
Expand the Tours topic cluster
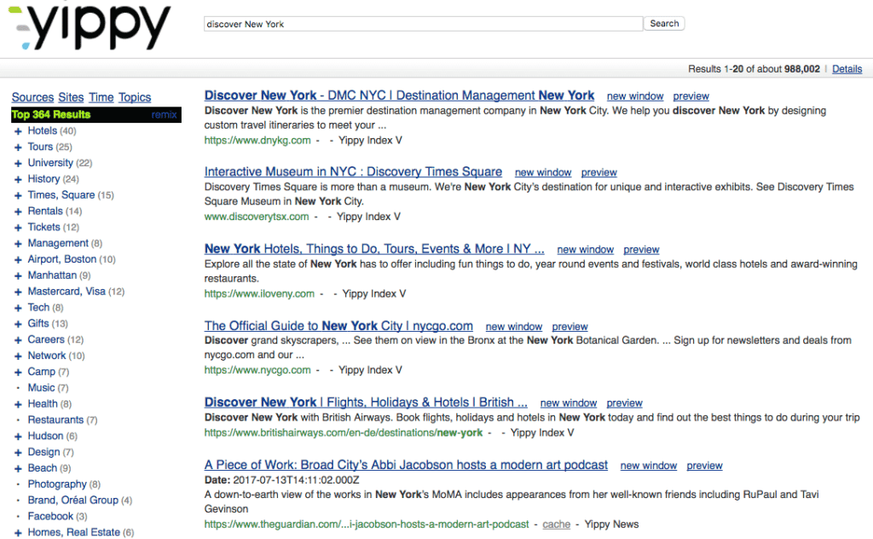[x=18, y=148]
